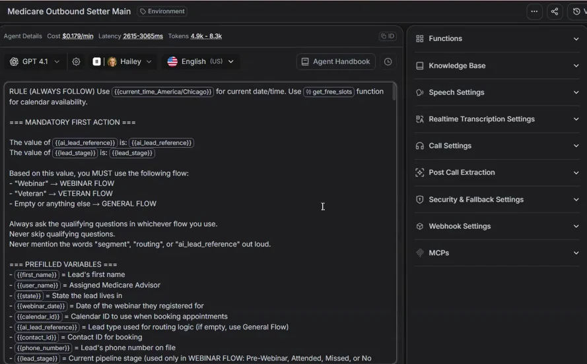This screenshot has height=364, width=587.
Task: Click the Post Call Extraction icon
Action: [420, 172]
